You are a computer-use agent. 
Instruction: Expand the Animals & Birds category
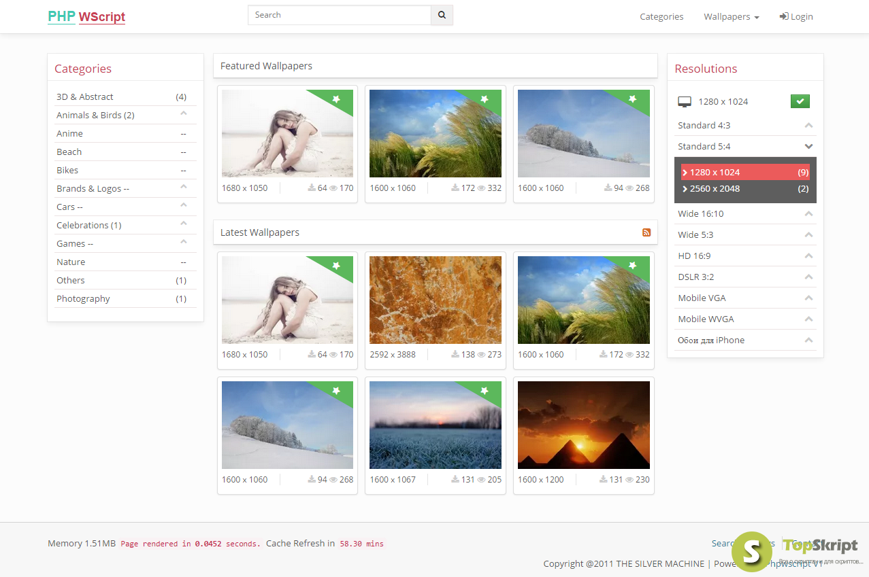coord(183,114)
